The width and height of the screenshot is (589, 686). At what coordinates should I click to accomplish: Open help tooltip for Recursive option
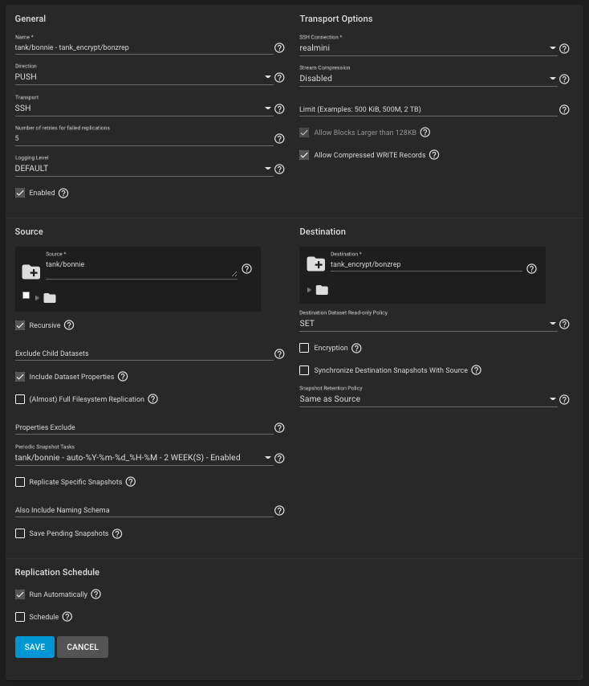69,325
